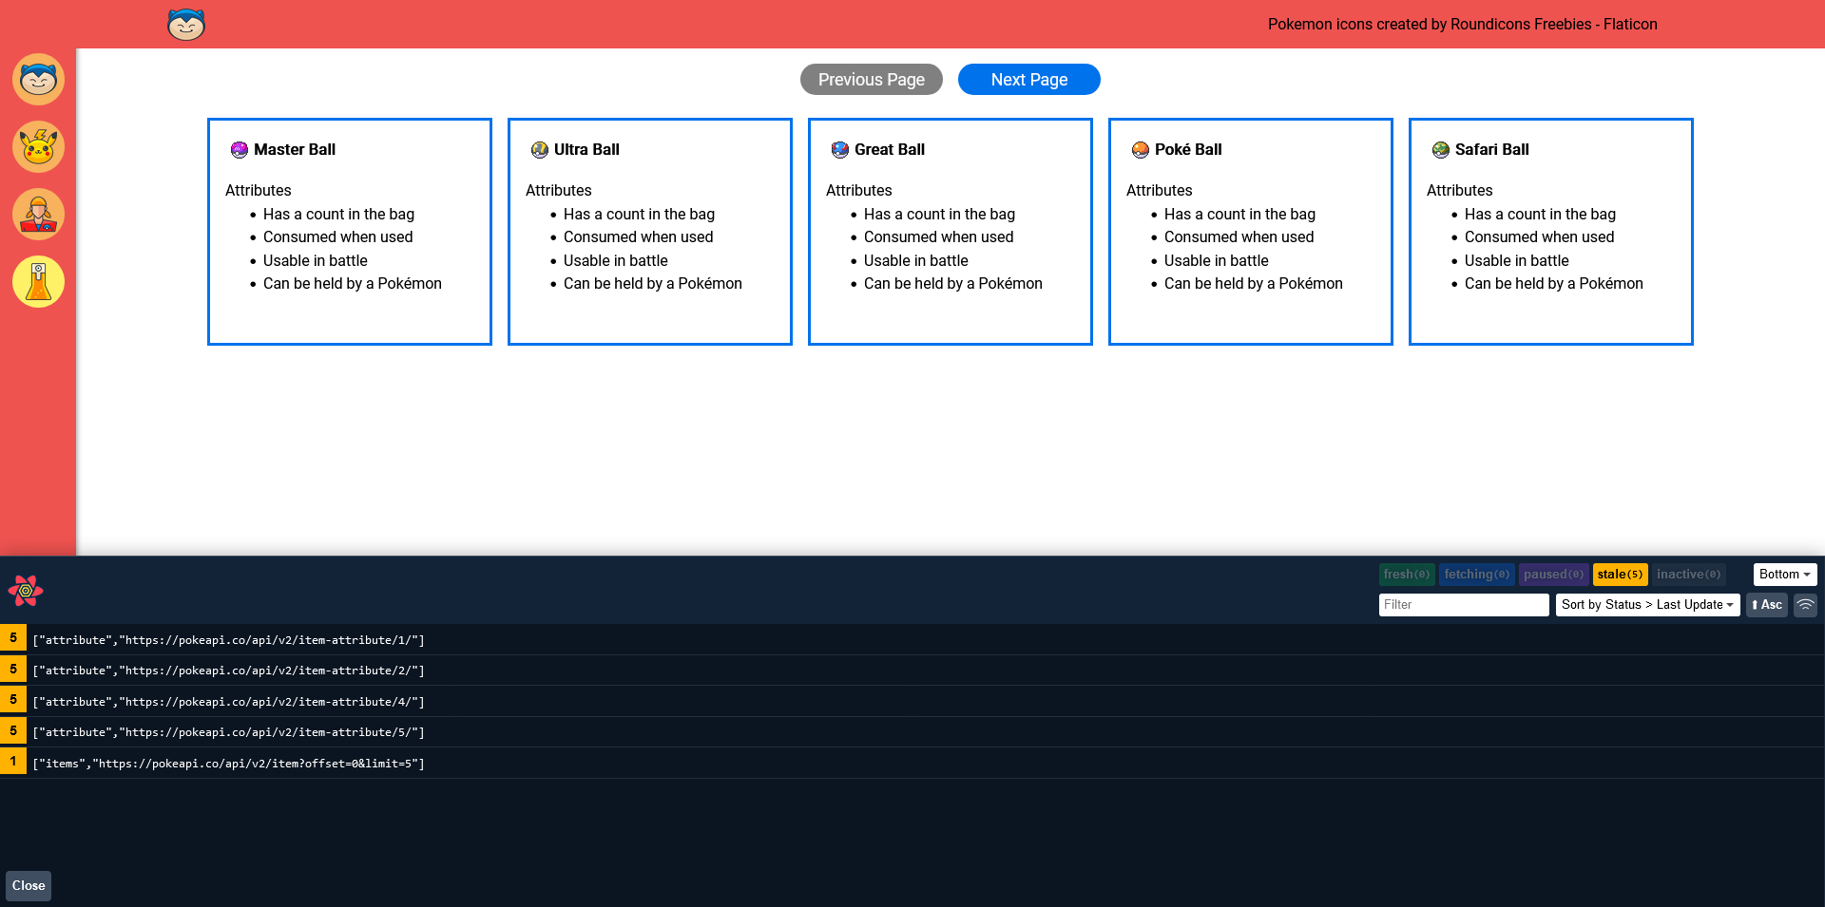Click the React Query devtools logo
The height and width of the screenshot is (907, 1825).
[26, 591]
